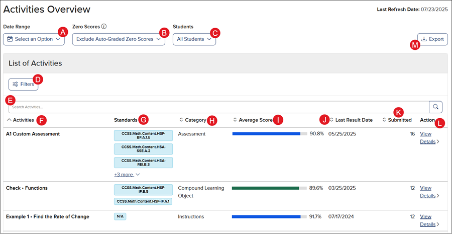Click the search magnifier icon button

[435, 107]
